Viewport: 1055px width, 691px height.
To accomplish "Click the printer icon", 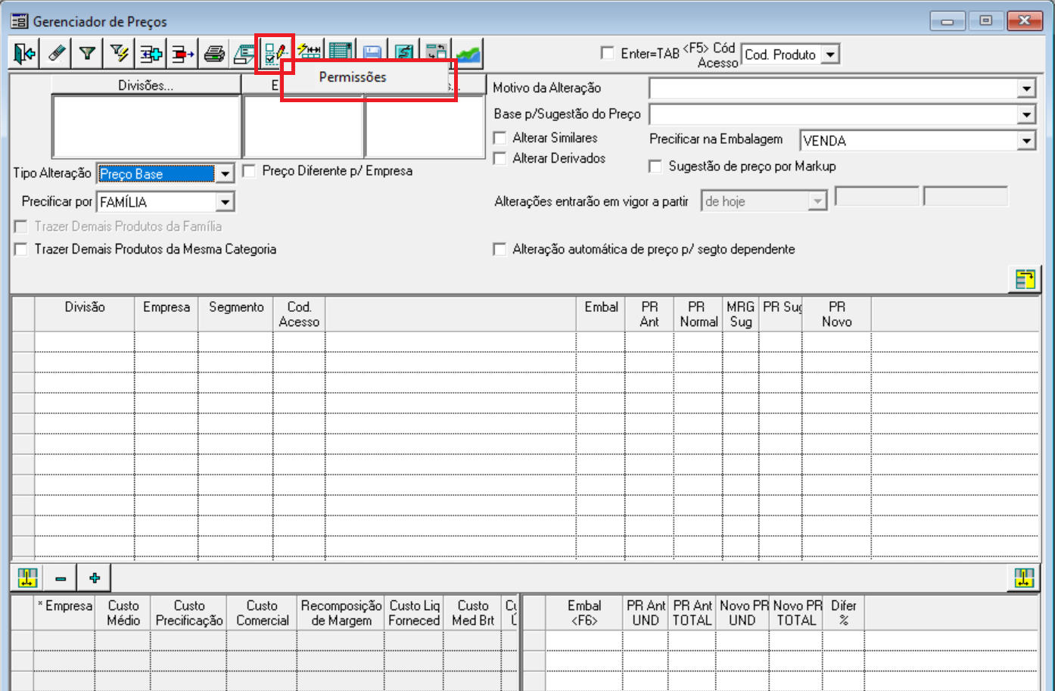I will coord(215,53).
